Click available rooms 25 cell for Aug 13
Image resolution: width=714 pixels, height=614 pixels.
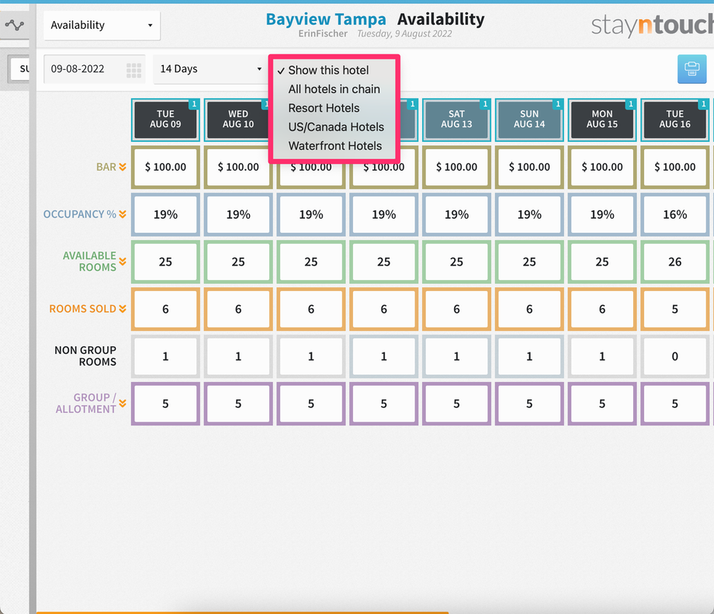[456, 262]
